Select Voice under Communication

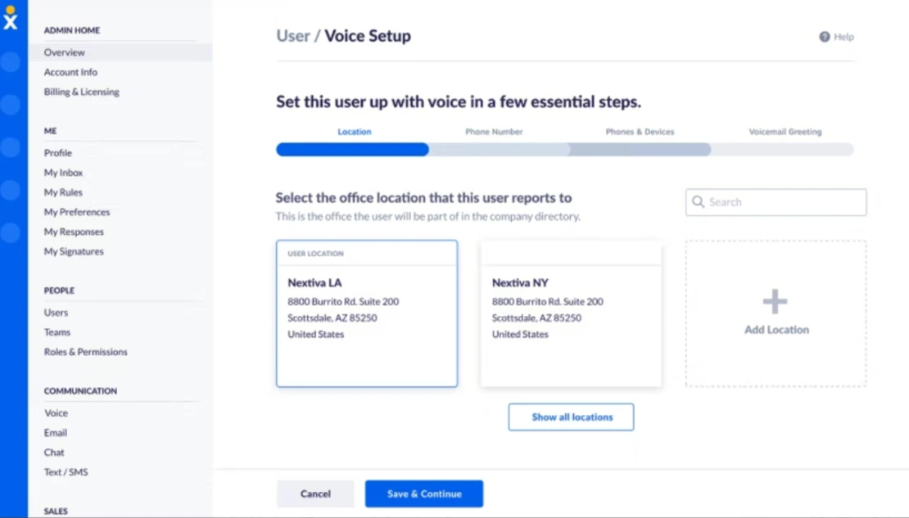point(56,412)
